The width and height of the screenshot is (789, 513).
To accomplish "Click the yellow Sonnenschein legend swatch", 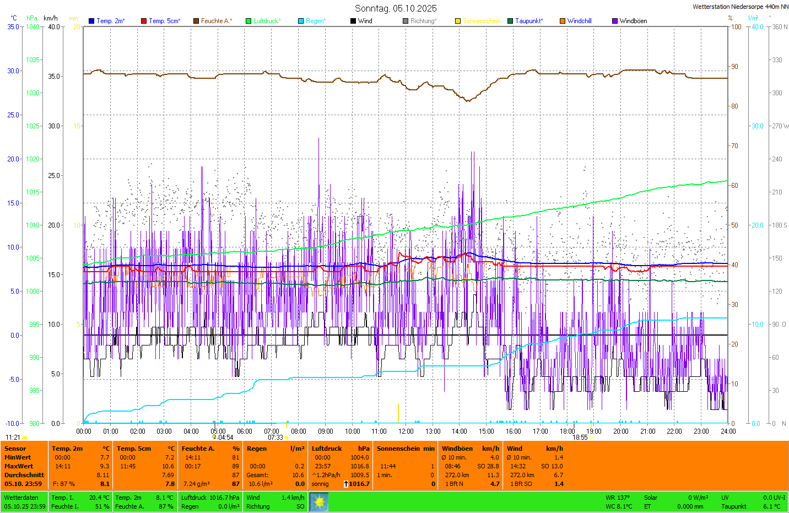I will point(458,21).
